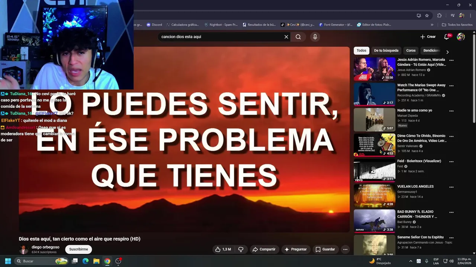Open the Crear menu
476x267 pixels.
click(428, 37)
